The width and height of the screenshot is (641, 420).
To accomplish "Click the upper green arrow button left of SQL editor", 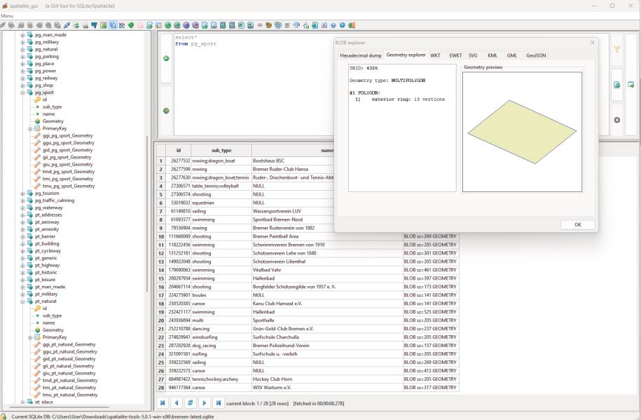I will tap(167, 58).
